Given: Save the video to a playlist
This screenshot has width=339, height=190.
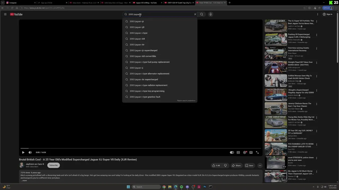Looking at the screenshot, I should (x=249, y=165).
